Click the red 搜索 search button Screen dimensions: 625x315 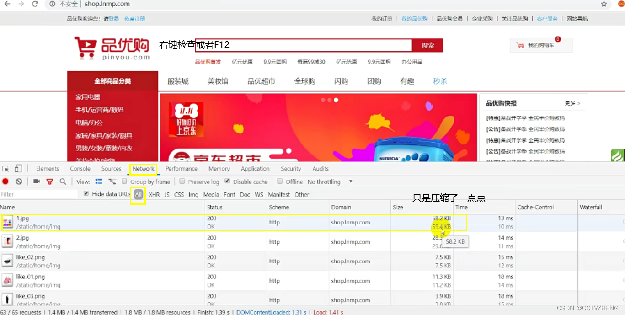[427, 45]
